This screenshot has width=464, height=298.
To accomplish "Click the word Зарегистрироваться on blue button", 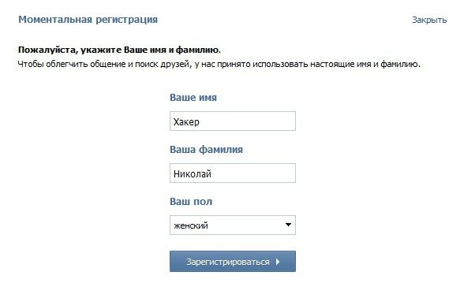I will (x=227, y=262).
